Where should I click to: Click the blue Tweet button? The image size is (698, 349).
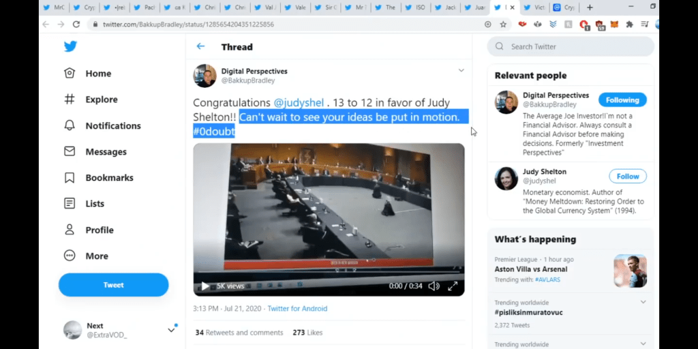pos(113,285)
